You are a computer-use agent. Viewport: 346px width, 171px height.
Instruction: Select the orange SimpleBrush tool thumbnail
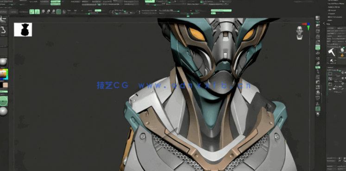click(342, 55)
